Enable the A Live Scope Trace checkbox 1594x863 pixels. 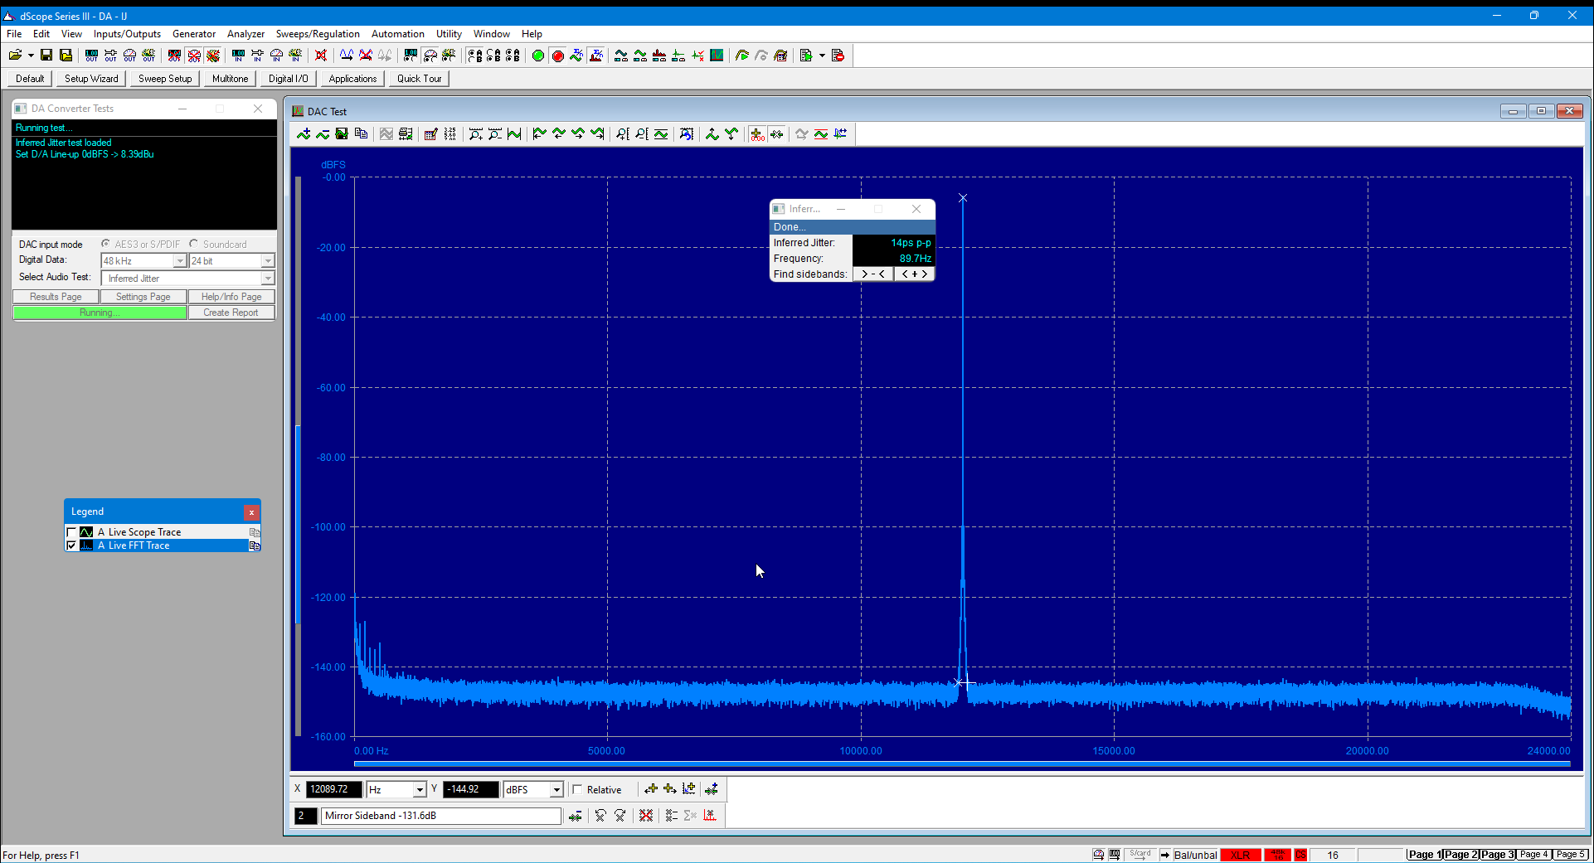(71, 532)
